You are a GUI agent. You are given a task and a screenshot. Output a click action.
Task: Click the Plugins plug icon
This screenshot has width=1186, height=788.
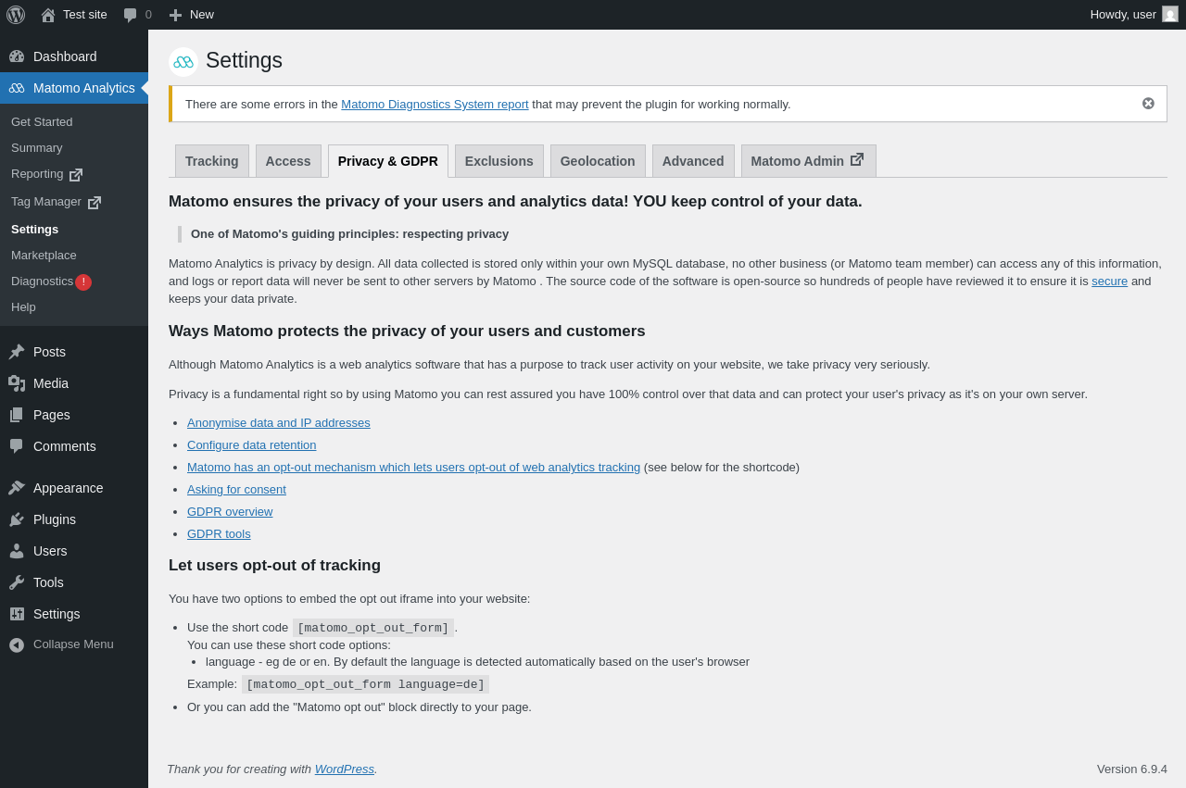pyautogui.click(x=17, y=519)
